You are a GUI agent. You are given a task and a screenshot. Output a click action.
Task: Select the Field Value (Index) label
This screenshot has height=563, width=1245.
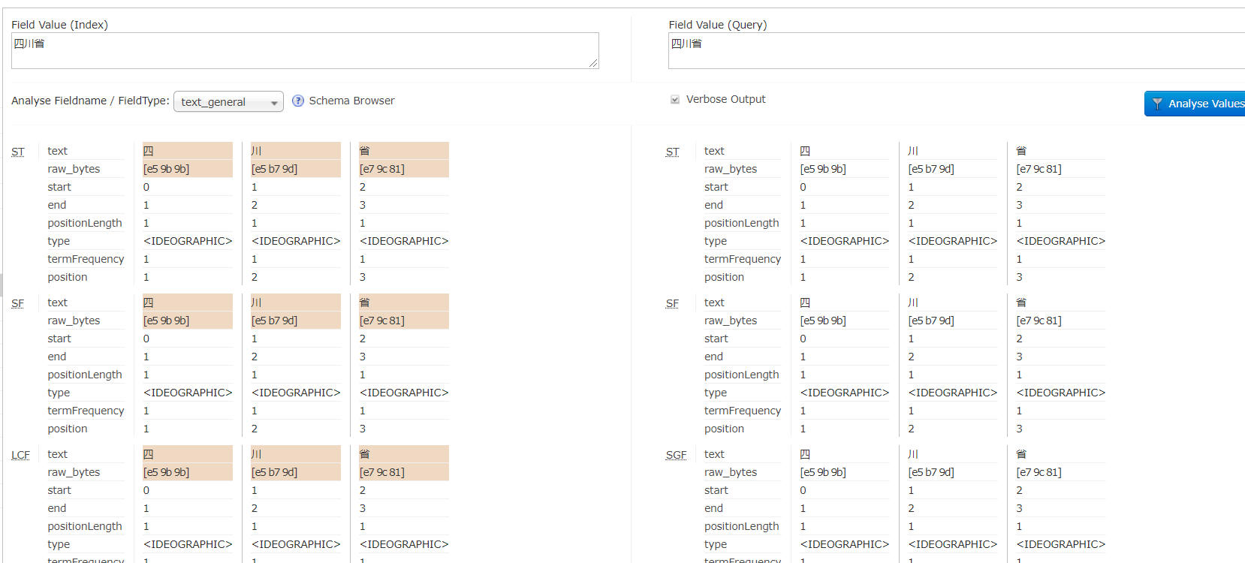[x=59, y=25]
